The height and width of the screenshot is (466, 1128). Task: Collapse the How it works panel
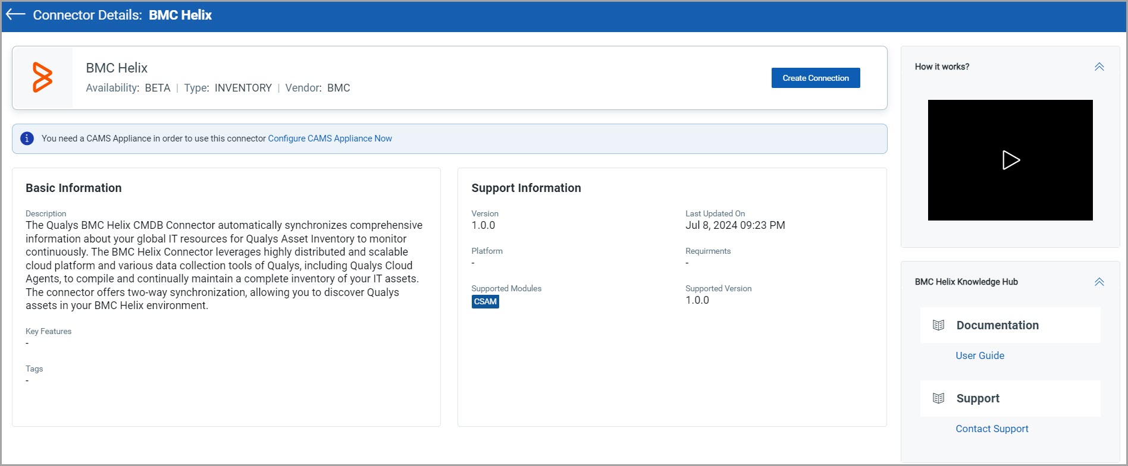[1099, 67]
